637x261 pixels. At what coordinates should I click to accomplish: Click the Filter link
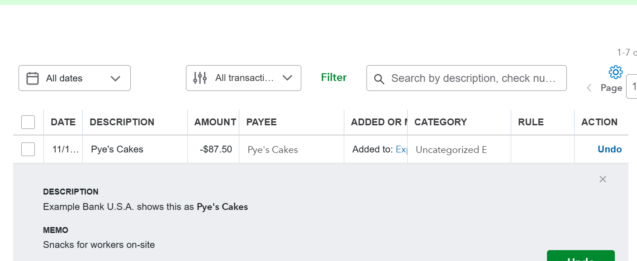click(334, 78)
